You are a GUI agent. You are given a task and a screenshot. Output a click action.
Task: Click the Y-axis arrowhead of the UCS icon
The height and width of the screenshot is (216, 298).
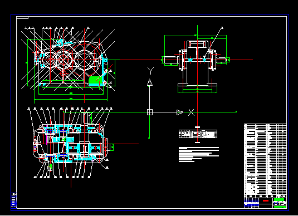coord(150,82)
